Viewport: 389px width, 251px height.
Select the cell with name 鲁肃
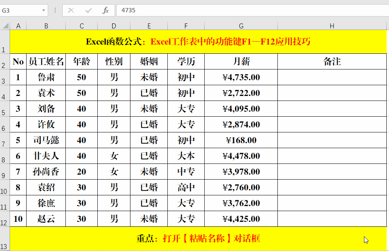pyautogui.click(x=46, y=77)
